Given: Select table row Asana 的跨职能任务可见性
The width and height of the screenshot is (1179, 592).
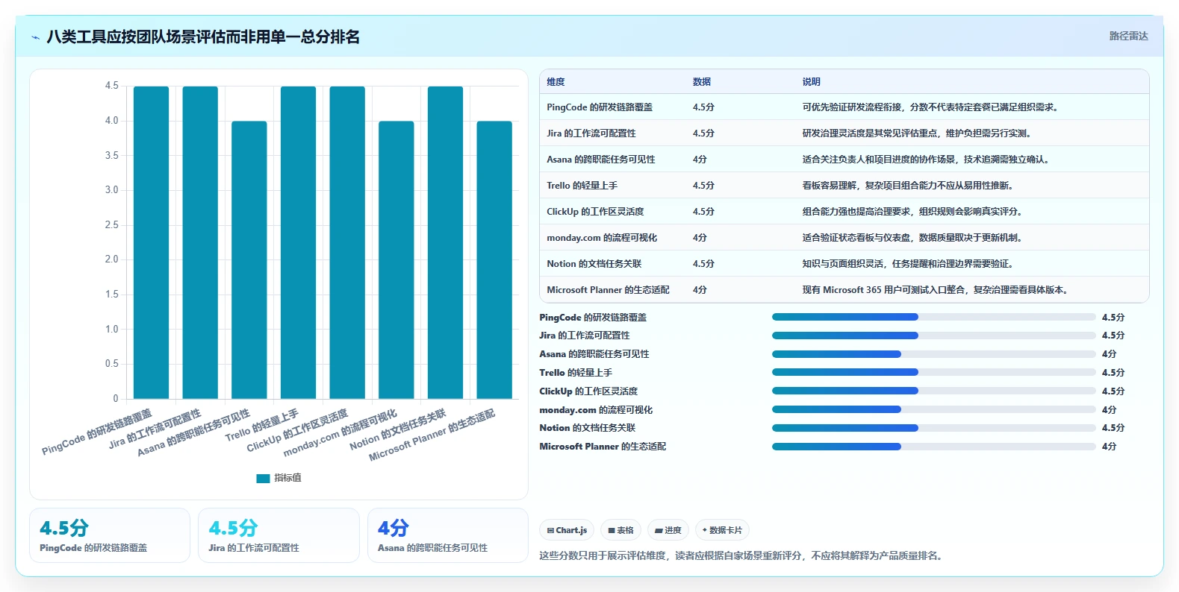Looking at the screenshot, I should pyautogui.click(x=844, y=160).
